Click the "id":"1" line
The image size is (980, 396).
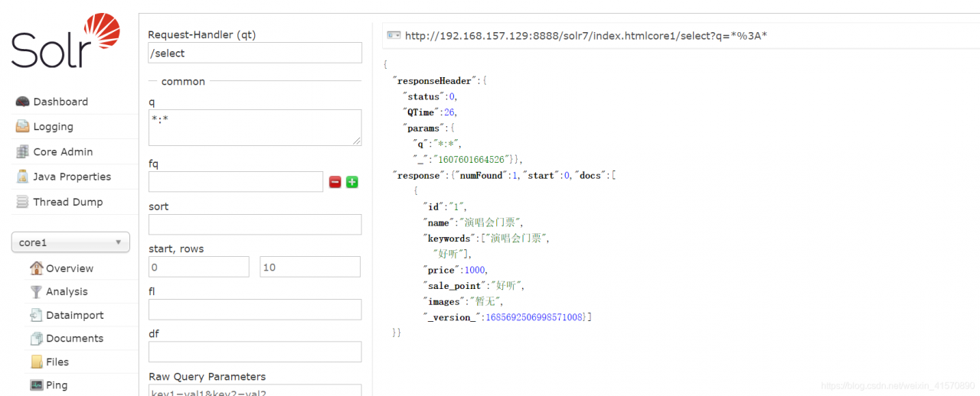pos(444,206)
